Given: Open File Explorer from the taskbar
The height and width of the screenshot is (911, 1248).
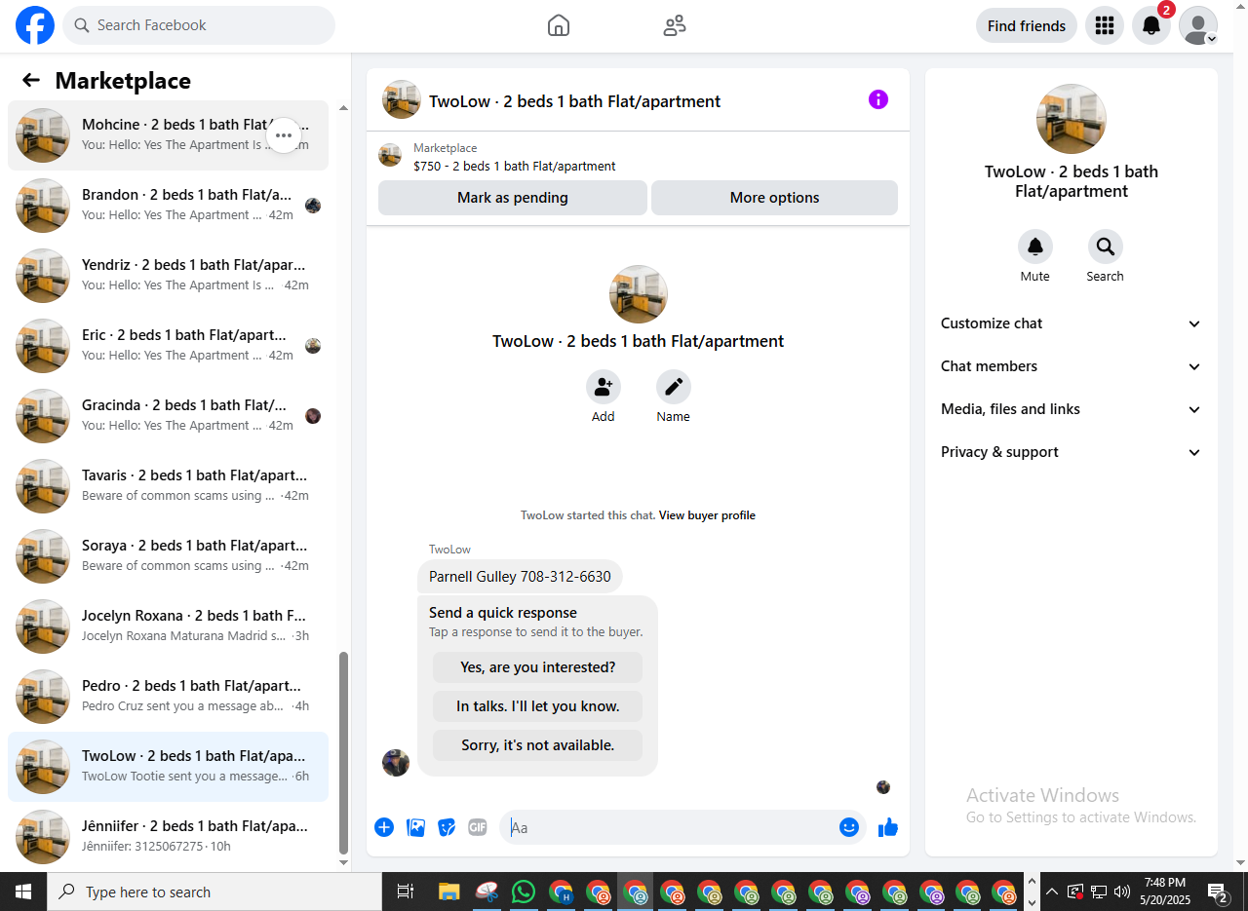Looking at the screenshot, I should (448, 892).
